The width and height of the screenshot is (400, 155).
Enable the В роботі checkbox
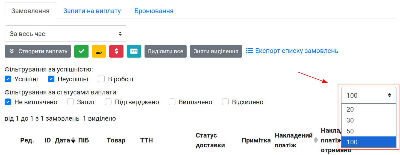101,79
